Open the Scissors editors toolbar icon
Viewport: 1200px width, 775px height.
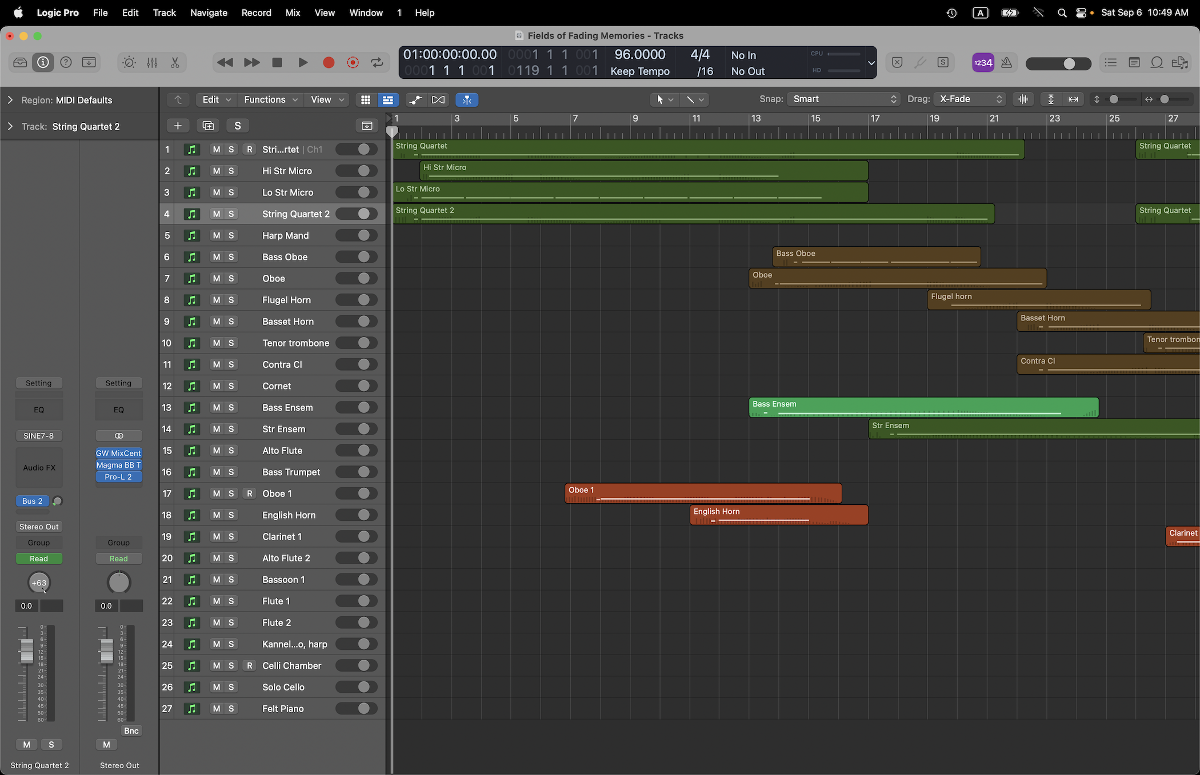(x=175, y=63)
